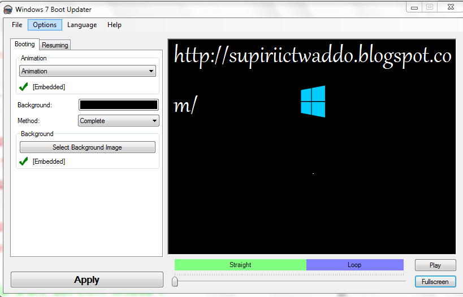Image resolution: width=463 pixels, height=297 pixels.
Task: Click the Background: label
Action: 34,105
